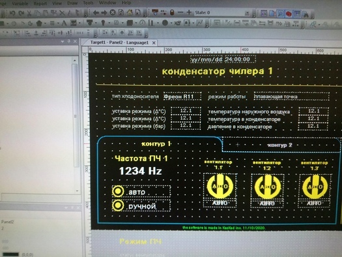
Task: Delete selection with the X icon
Action: point(62,13)
